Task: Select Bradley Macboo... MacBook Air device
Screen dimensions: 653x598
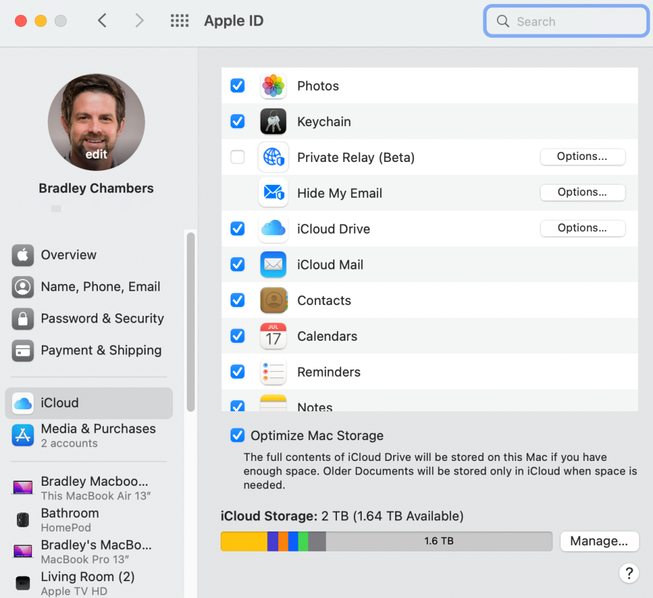Action: 89,488
